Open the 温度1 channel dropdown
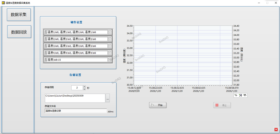The image size is (280, 134). pos(110,32)
